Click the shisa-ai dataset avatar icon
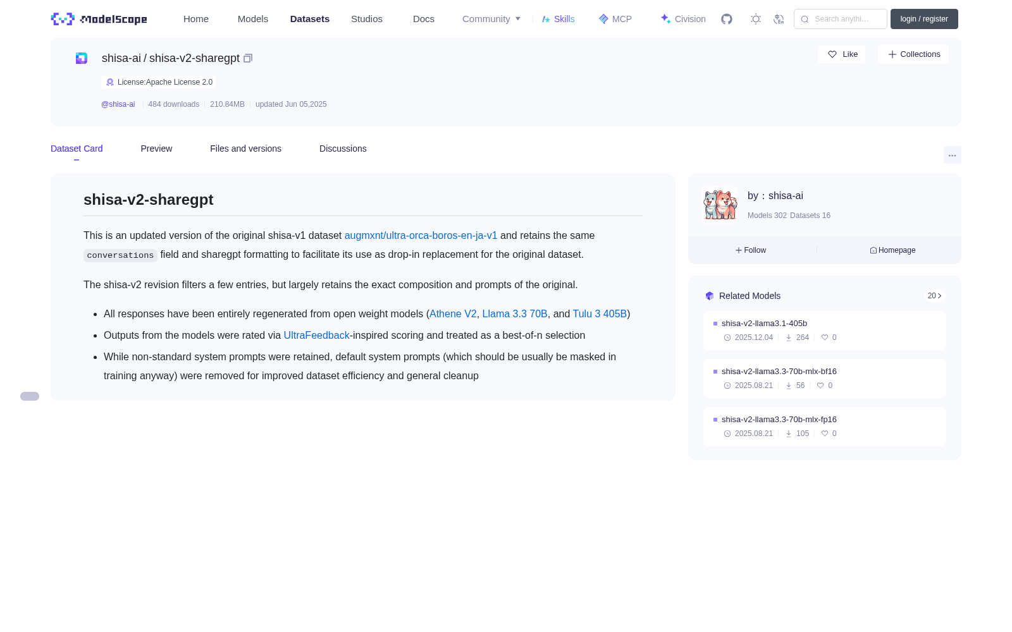 (x=82, y=58)
